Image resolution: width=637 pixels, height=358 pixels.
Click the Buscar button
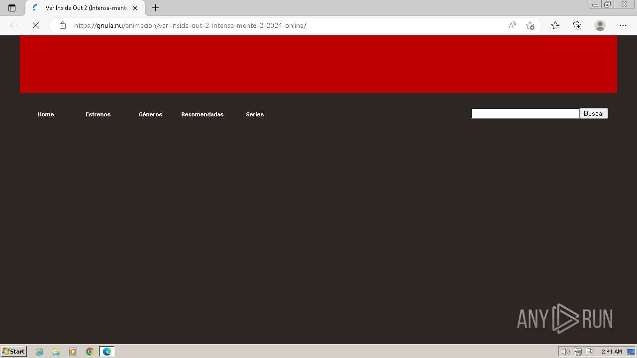tap(594, 113)
